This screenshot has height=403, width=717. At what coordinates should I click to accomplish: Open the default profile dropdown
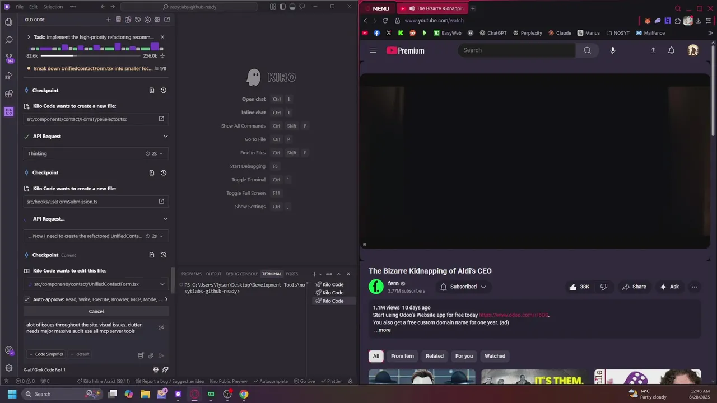81,354
